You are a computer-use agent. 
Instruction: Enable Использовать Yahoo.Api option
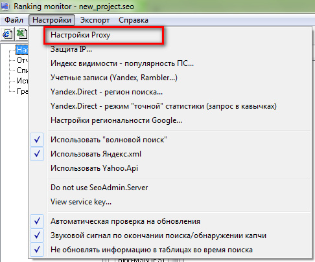click(x=170, y=168)
